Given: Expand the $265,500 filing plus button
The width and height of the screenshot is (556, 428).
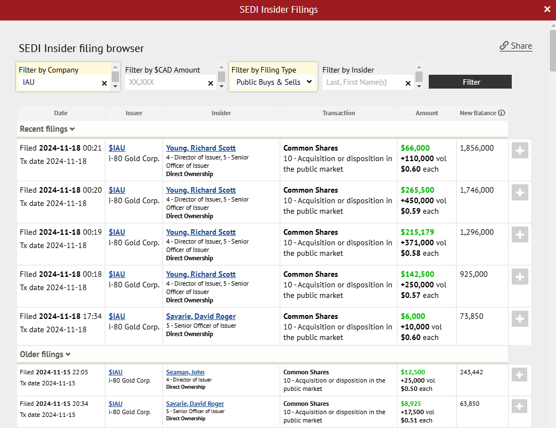Looking at the screenshot, I should pyautogui.click(x=519, y=192).
